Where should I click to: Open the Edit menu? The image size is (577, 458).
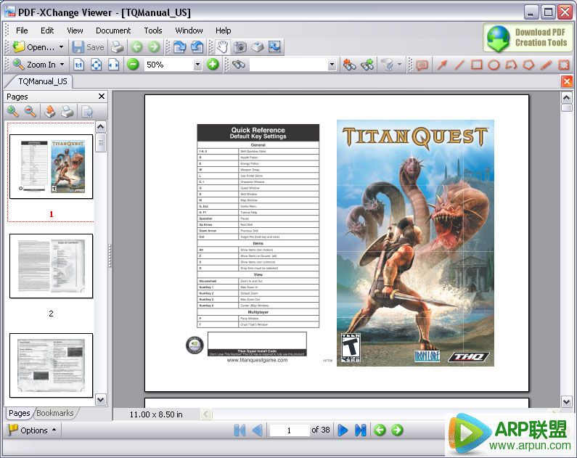click(x=47, y=30)
